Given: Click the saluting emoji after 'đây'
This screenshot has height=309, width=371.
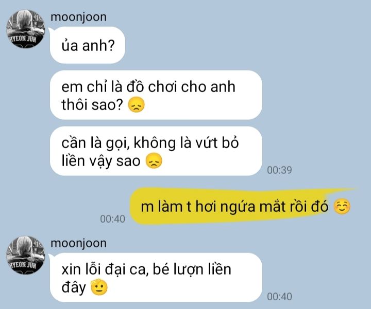Looking at the screenshot, I should [99, 287].
